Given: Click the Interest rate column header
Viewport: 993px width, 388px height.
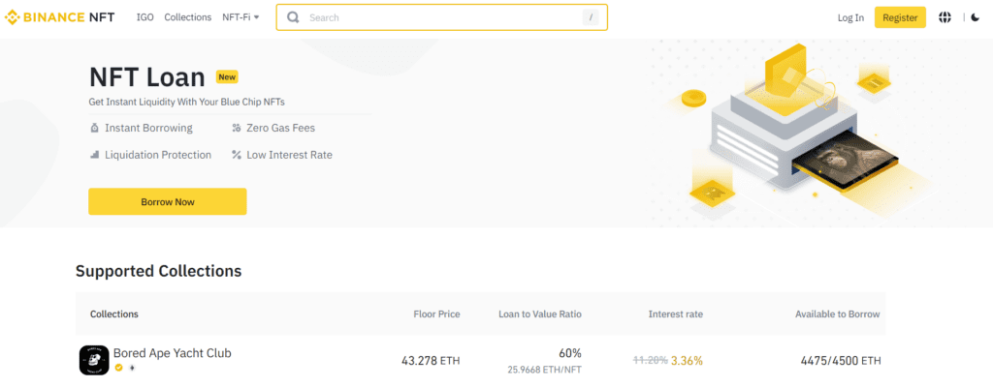Looking at the screenshot, I should [676, 314].
